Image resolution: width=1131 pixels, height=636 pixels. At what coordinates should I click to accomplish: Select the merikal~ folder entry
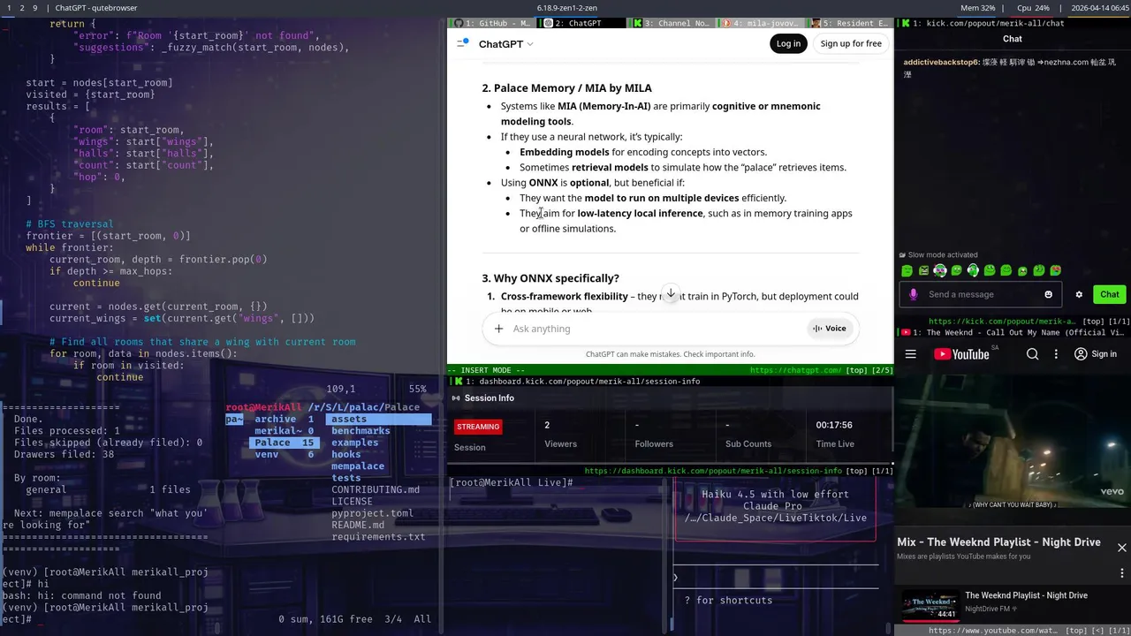(283, 431)
